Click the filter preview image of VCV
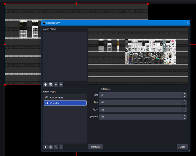 (138, 56)
